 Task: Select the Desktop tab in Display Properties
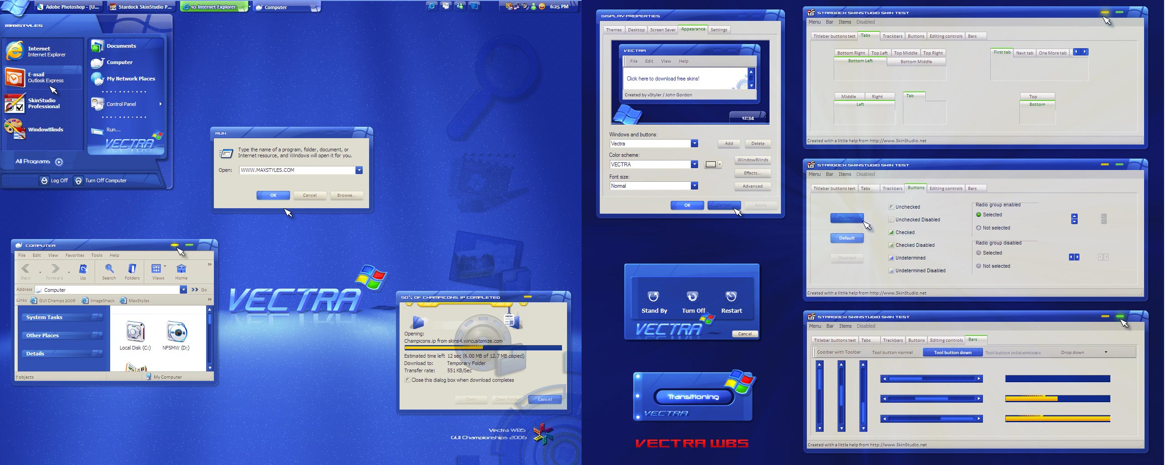tap(636, 30)
